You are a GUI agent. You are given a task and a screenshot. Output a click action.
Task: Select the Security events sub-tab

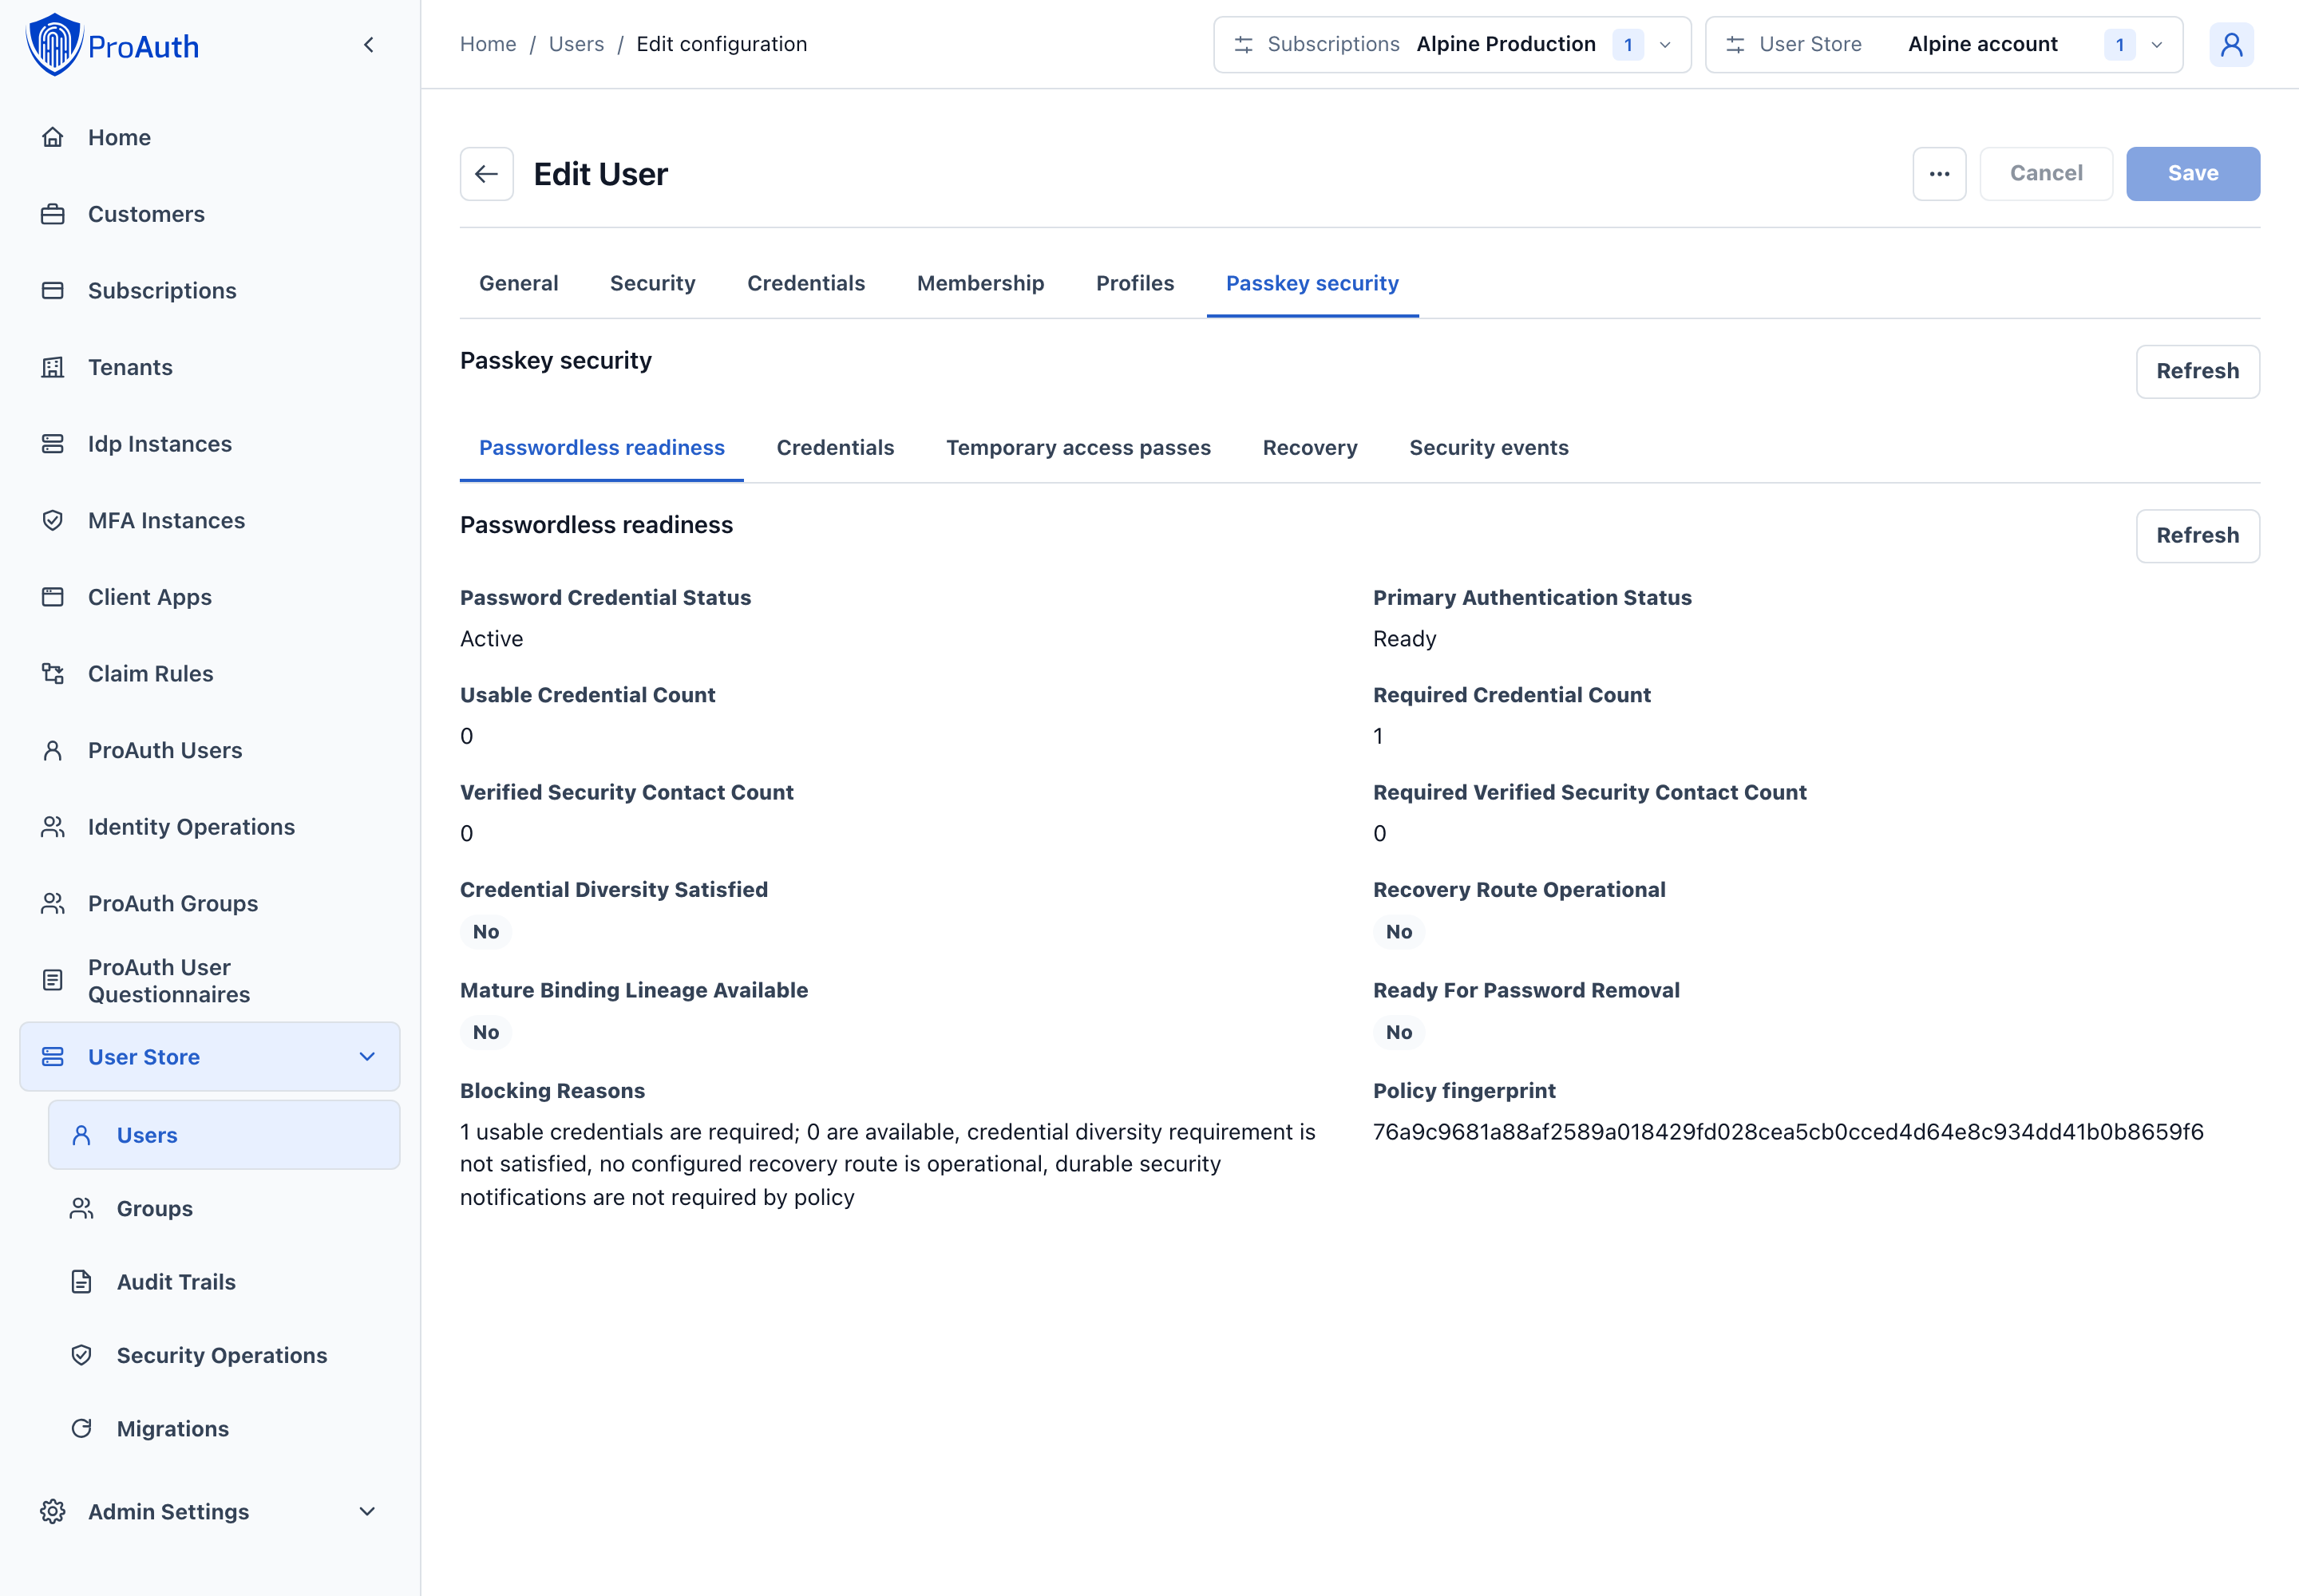(1489, 448)
